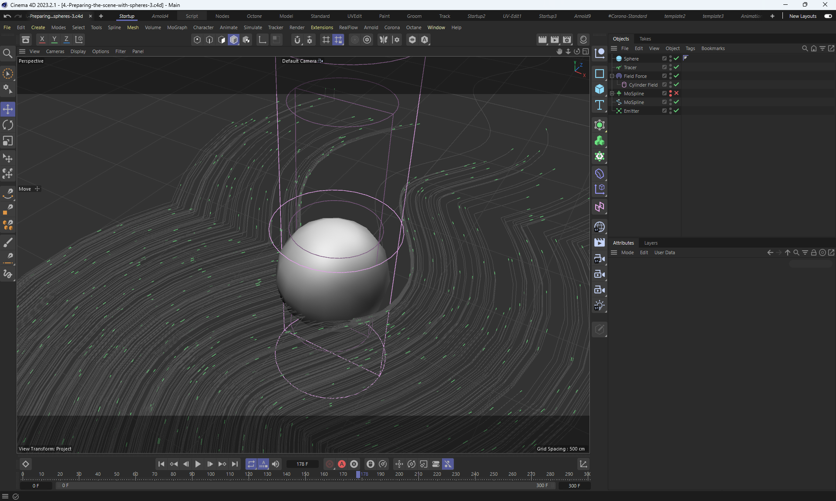The height and width of the screenshot is (501, 836).
Task: Open the MoGraph menu
Action: [177, 27]
